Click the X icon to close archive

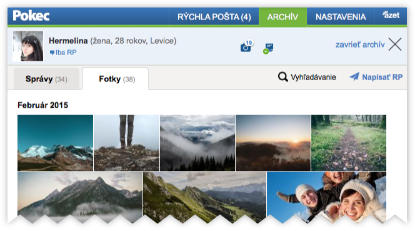click(x=395, y=44)
